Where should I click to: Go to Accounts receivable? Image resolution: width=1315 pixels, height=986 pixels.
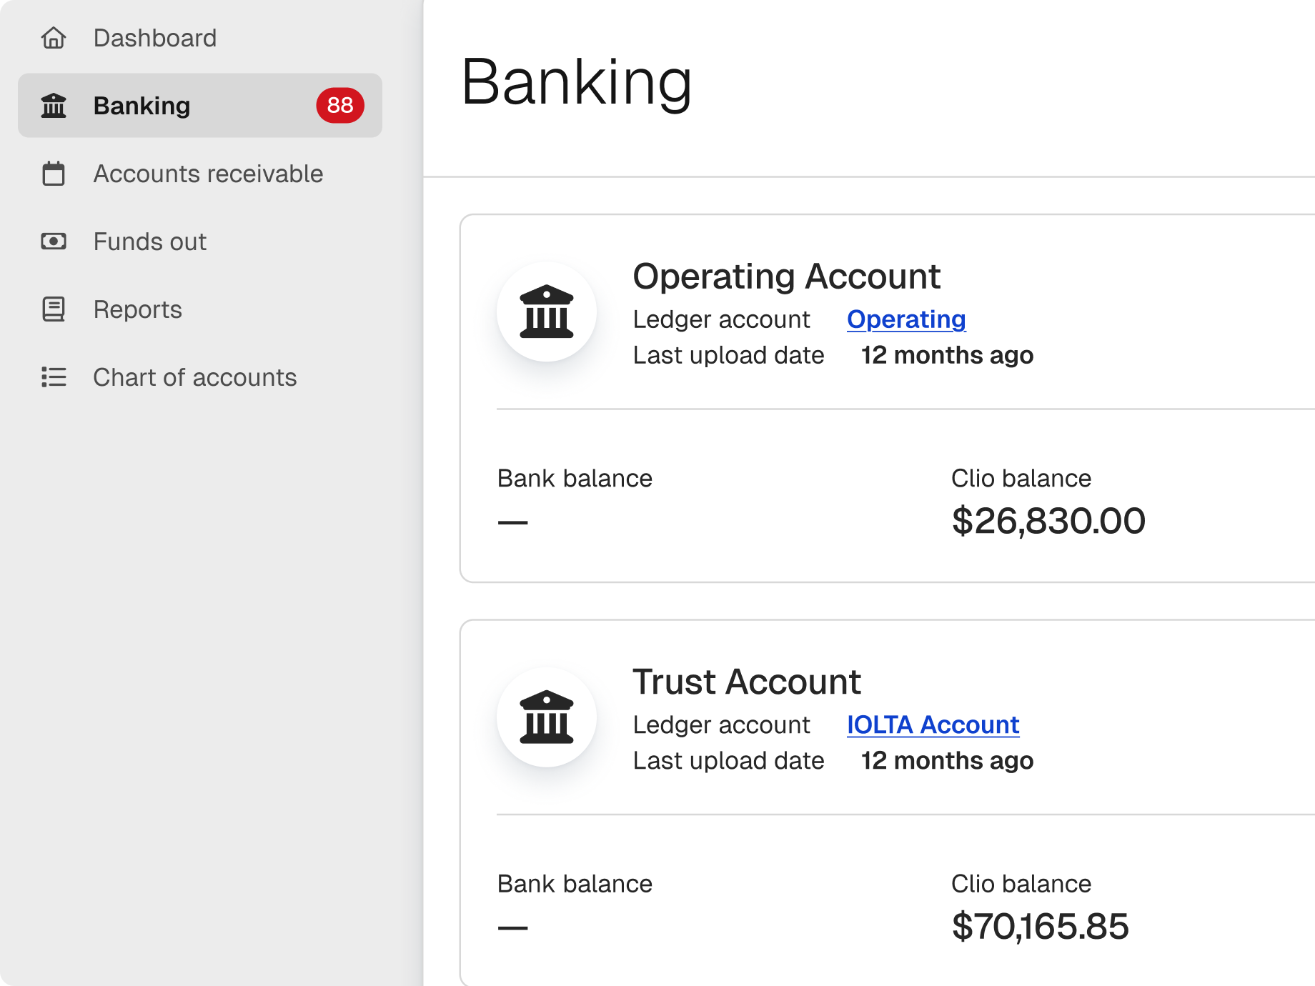point(200,174)
